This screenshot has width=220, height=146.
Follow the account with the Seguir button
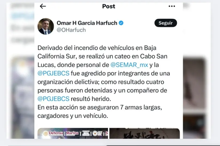[x=166, y=23]
